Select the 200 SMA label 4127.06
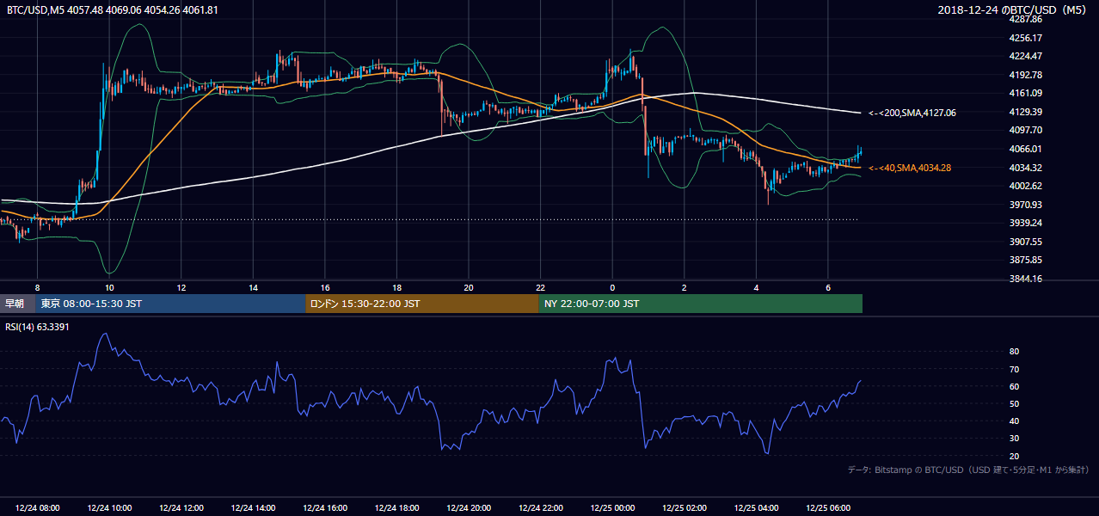Screen dimensions: 1099x516 [x=912, y=113]
